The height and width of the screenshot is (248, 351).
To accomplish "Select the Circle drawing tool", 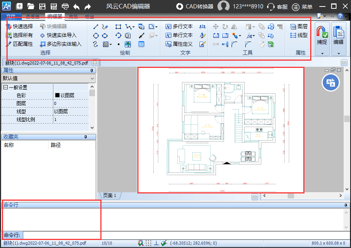I will 96,35.
